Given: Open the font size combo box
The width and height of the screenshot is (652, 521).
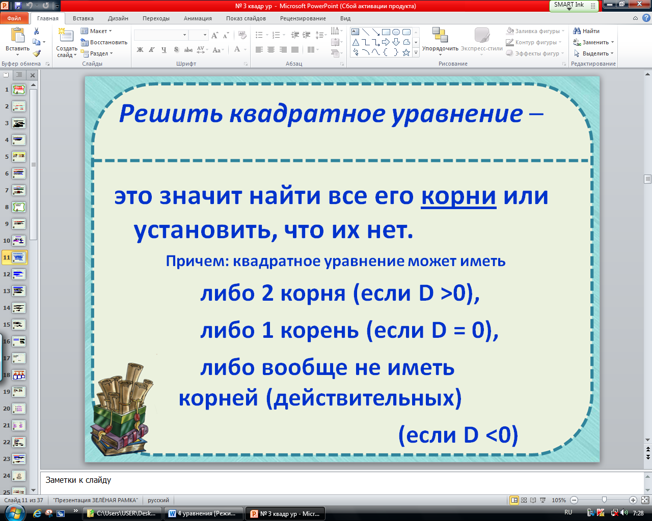Looking at the screenshot, I should coord(198,35).
